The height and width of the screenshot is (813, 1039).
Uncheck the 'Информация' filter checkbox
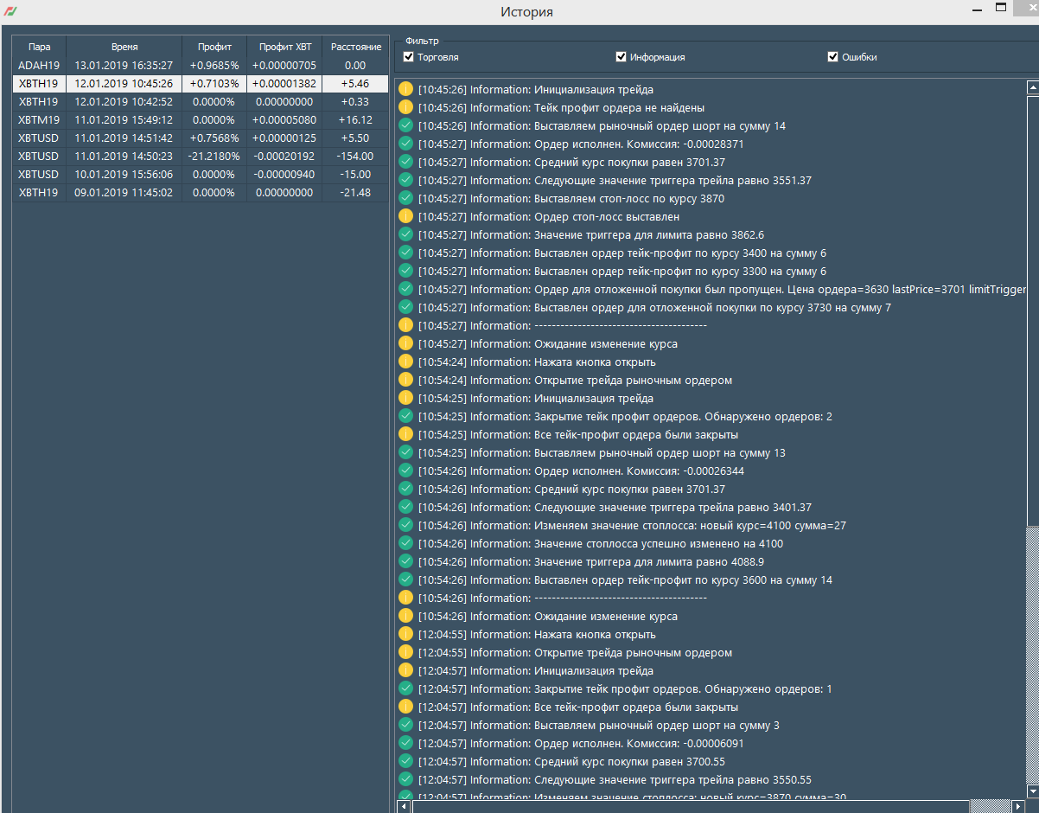click(x=621, y=57)
